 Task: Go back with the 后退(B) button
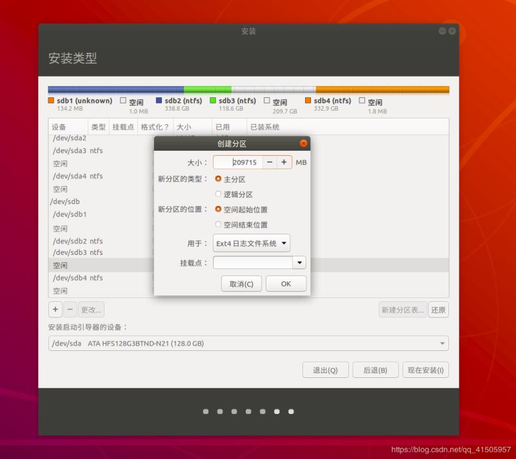375,370
